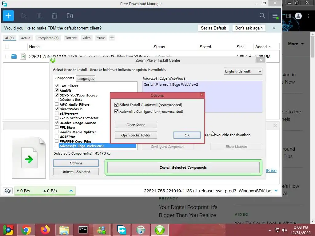
Task: Click the snail mode icon
Action: pos(8,191)
